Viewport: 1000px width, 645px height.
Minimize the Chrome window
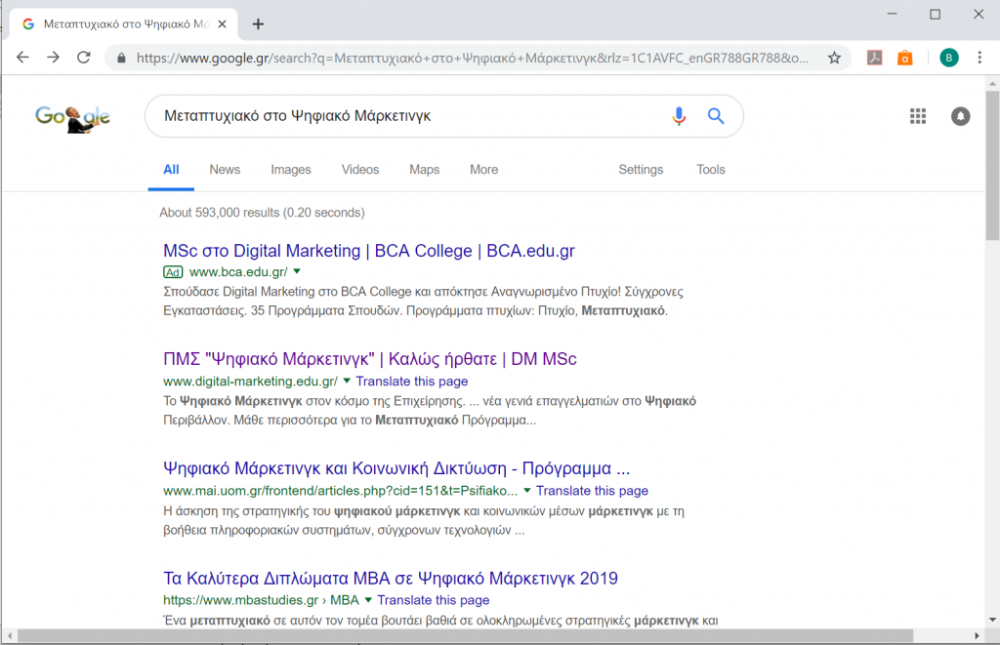(x=892, y=14)
